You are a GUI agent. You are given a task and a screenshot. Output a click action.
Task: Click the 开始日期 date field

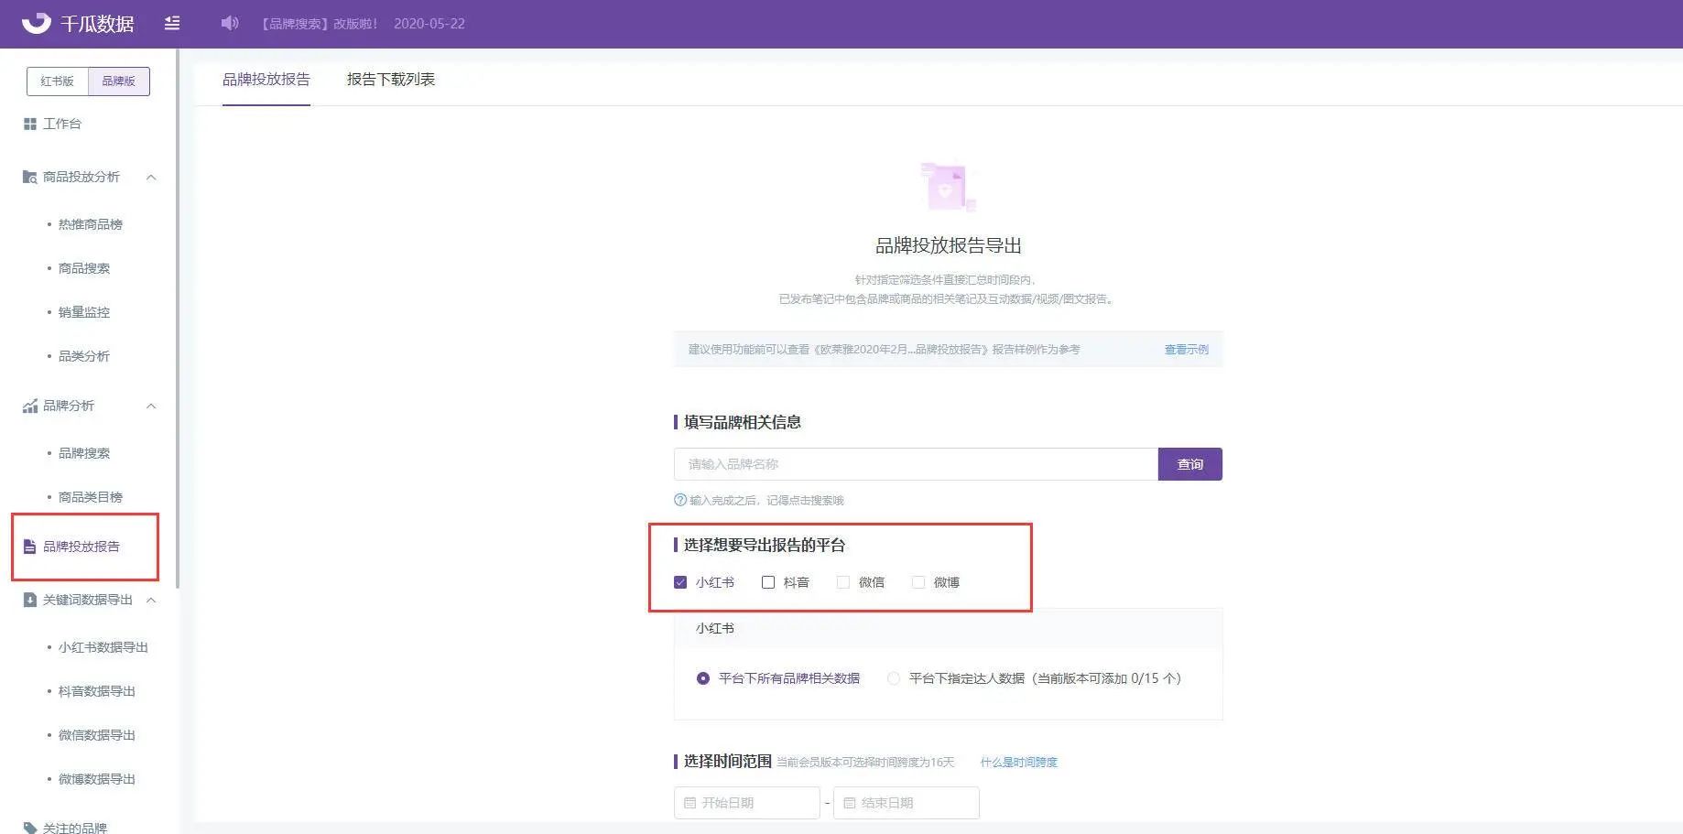747,803
